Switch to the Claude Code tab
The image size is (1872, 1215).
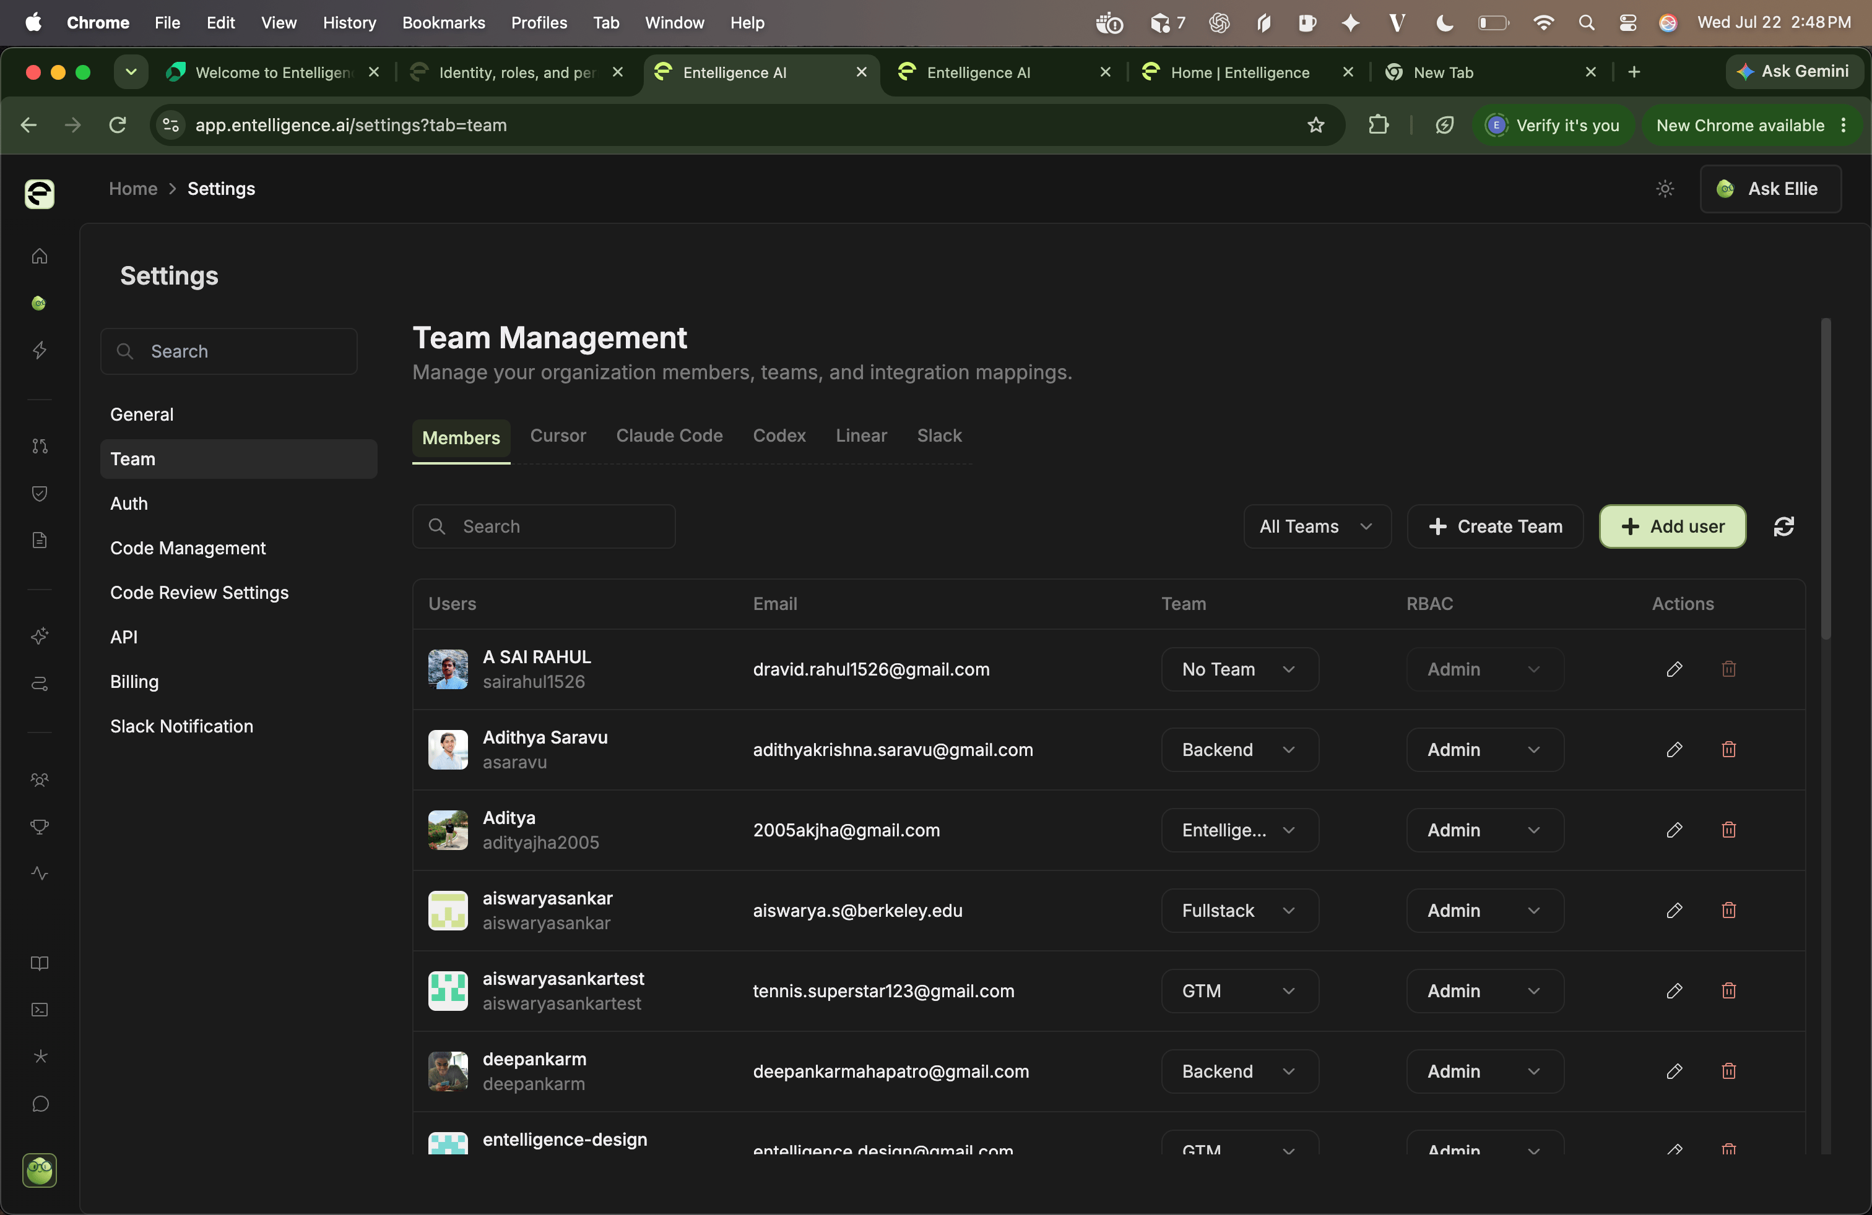tap(669, 436)
